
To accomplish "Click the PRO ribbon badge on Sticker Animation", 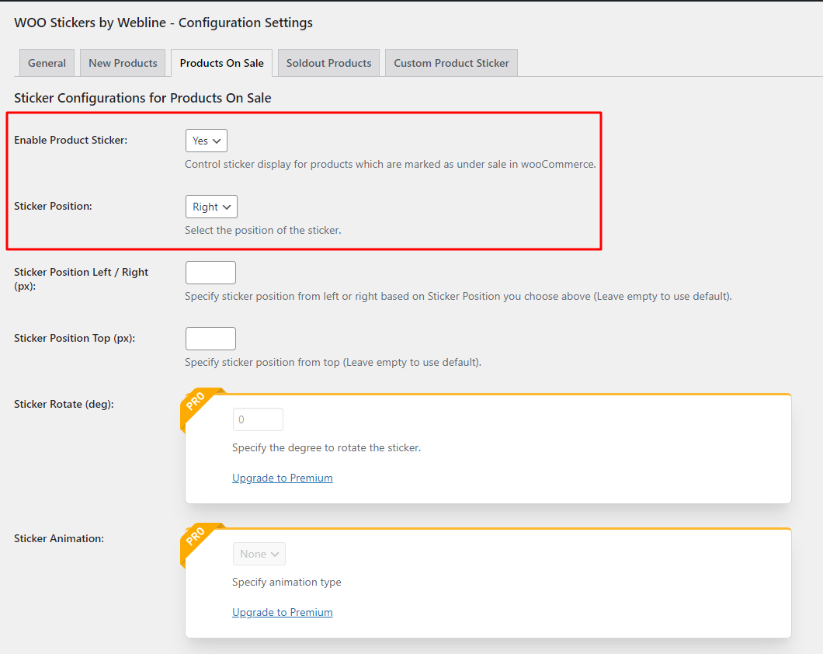I will pos(197,539).
